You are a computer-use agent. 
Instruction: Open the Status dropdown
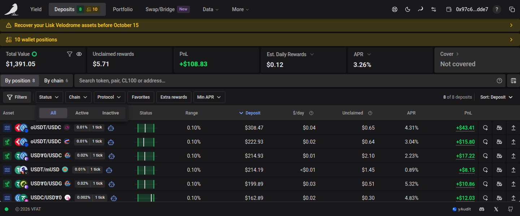click(49, 97)
